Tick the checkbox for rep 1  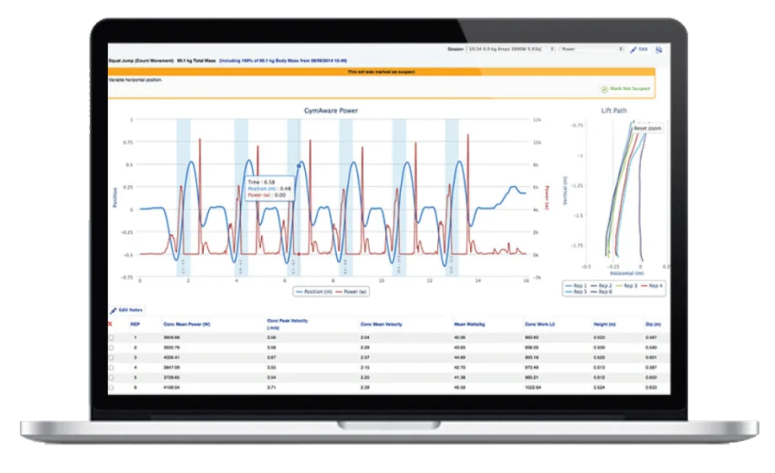pyautogui.click(x=111, y=337)
